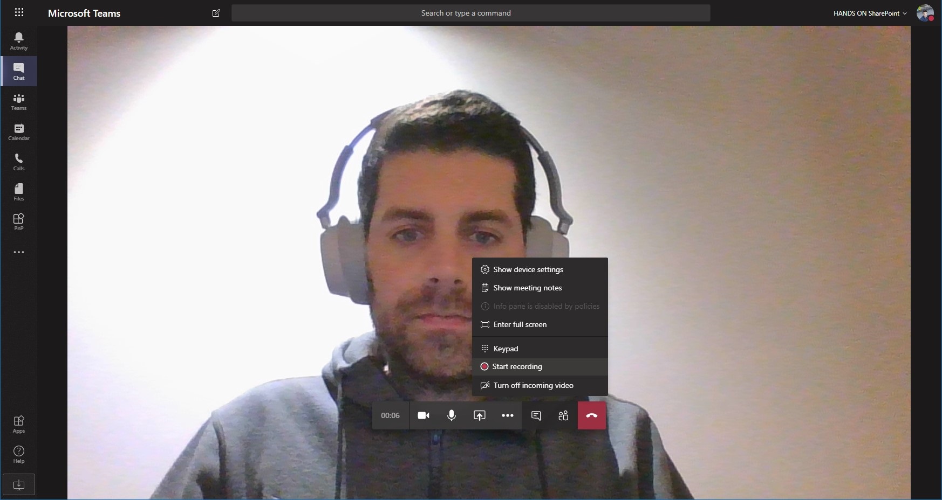Expand more apps ellipsis in sidebar
This screenshot has width=942, height=500.
(x=18, y=252)
